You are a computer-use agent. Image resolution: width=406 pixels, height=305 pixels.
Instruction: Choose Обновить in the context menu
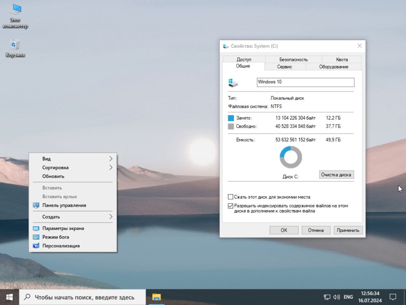pyautogui.click(x=73, y=176)
